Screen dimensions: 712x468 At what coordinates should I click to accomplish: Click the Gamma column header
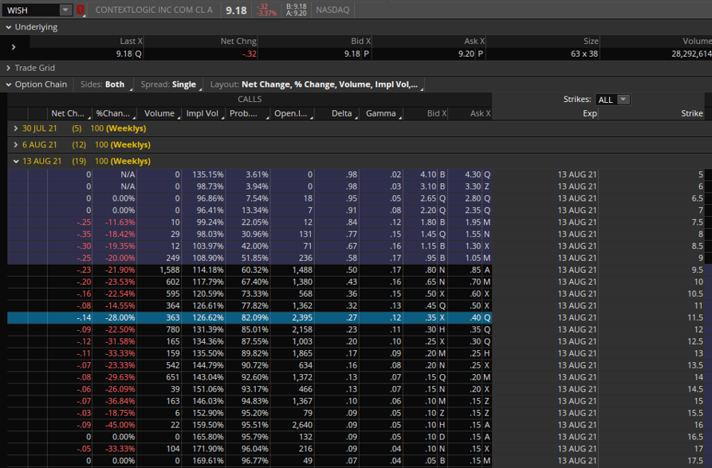point(381,113)
